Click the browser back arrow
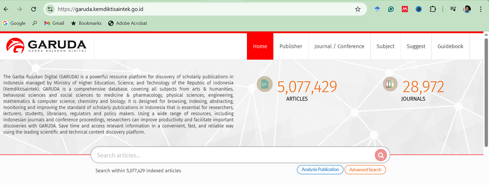Image resolution: width=489 pixels, height=185 pixels. pyautogui.click(x=6, y=9)
